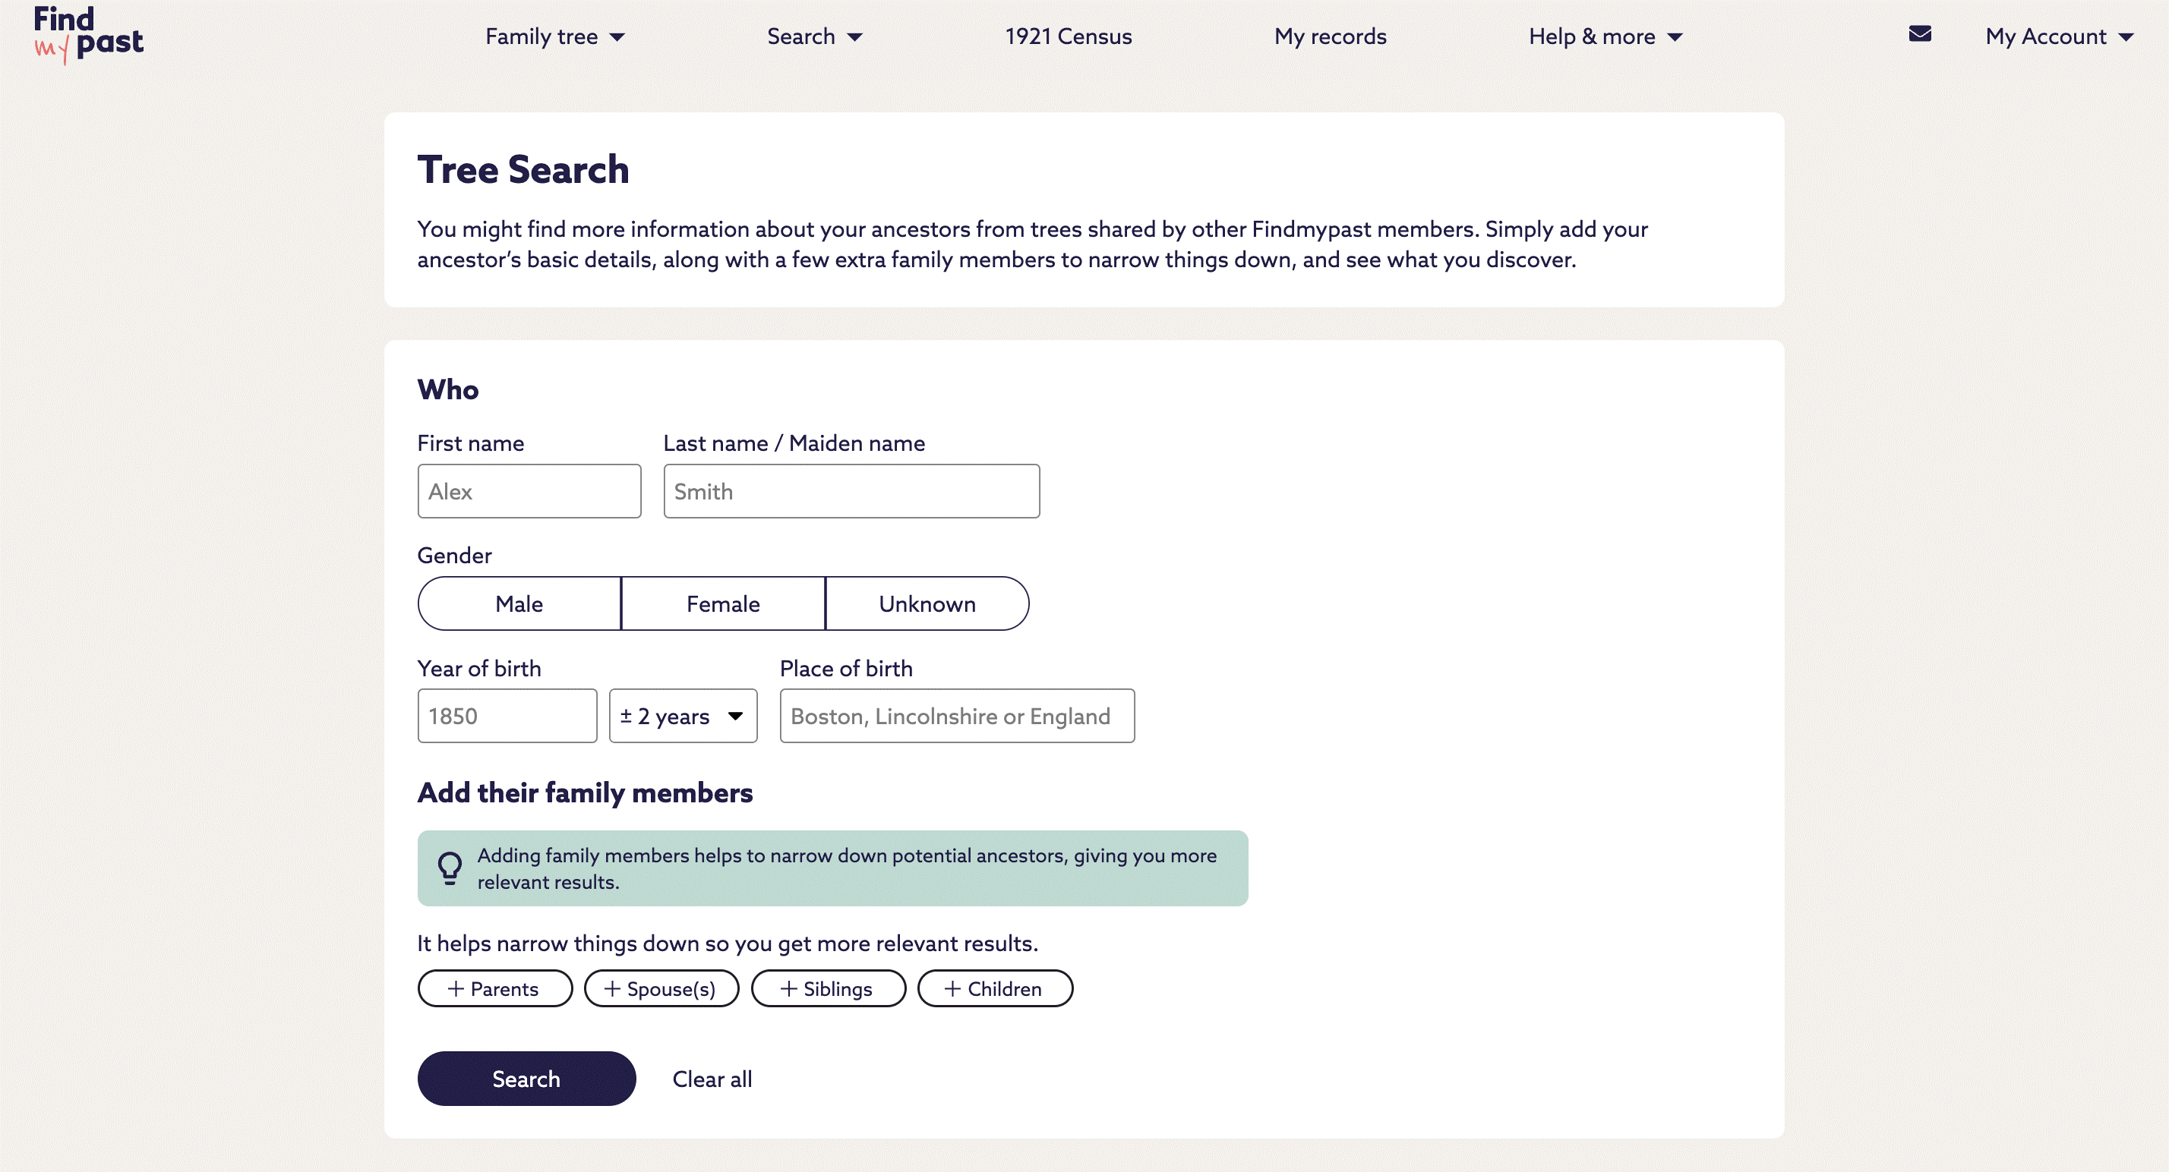Viewport: 2169px width, 1172px height.
Task: Open the ± 2 years range dropdown
Action: pos(683,716)
